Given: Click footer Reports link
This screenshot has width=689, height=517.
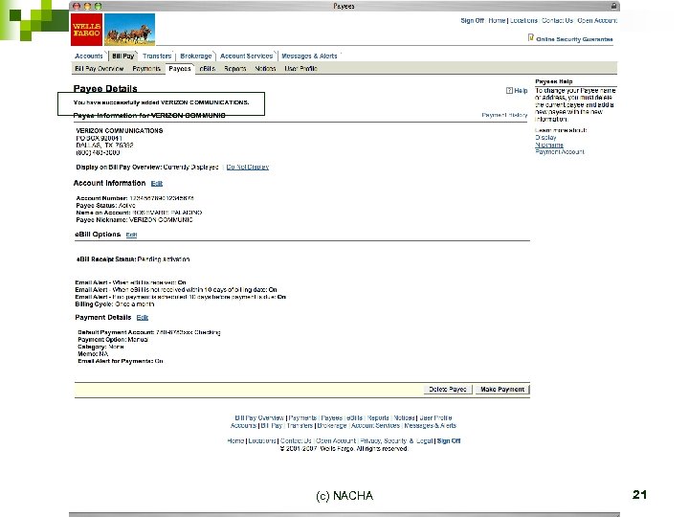Looking at the screenshot, I should pos(378,418).
